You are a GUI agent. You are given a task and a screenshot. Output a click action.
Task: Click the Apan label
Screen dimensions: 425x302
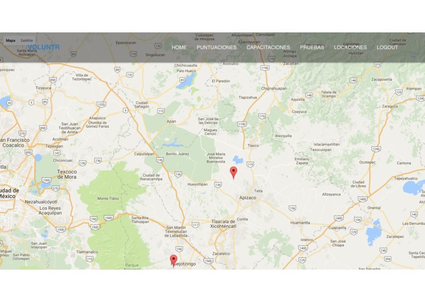(171, 121)
